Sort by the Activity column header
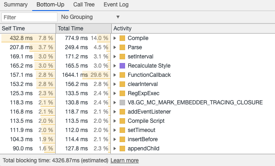Viewport: 275px width, 166px height. tap(193, 29)
